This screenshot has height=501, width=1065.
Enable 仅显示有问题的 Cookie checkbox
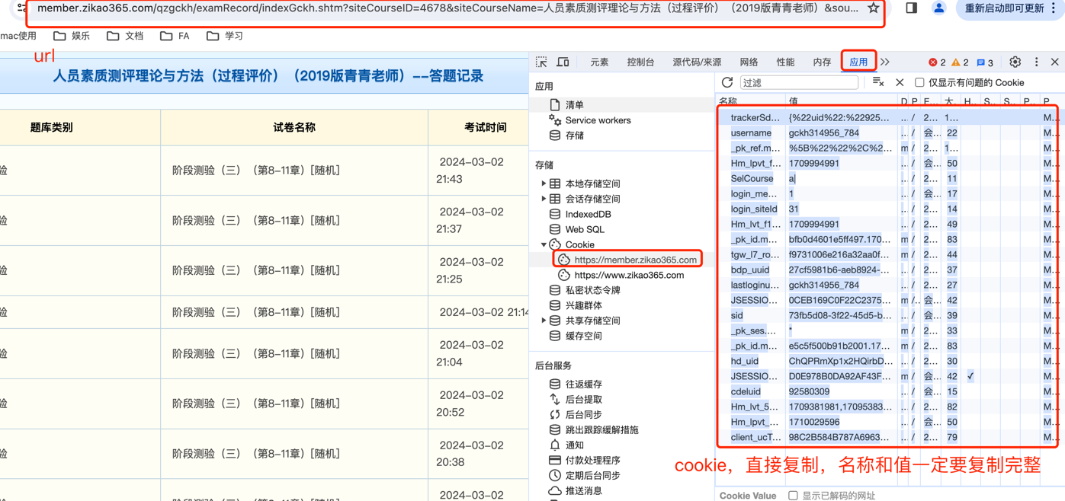(x=919, y=82)
